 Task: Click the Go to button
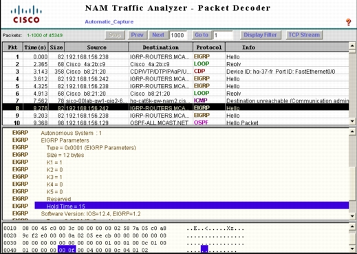tap(202, 35)
